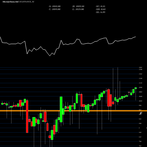Image resolution: width=147 pixels, height=147 pixels.
Task: Click the end of the white line chart
Action: click(x=136, y=37)
